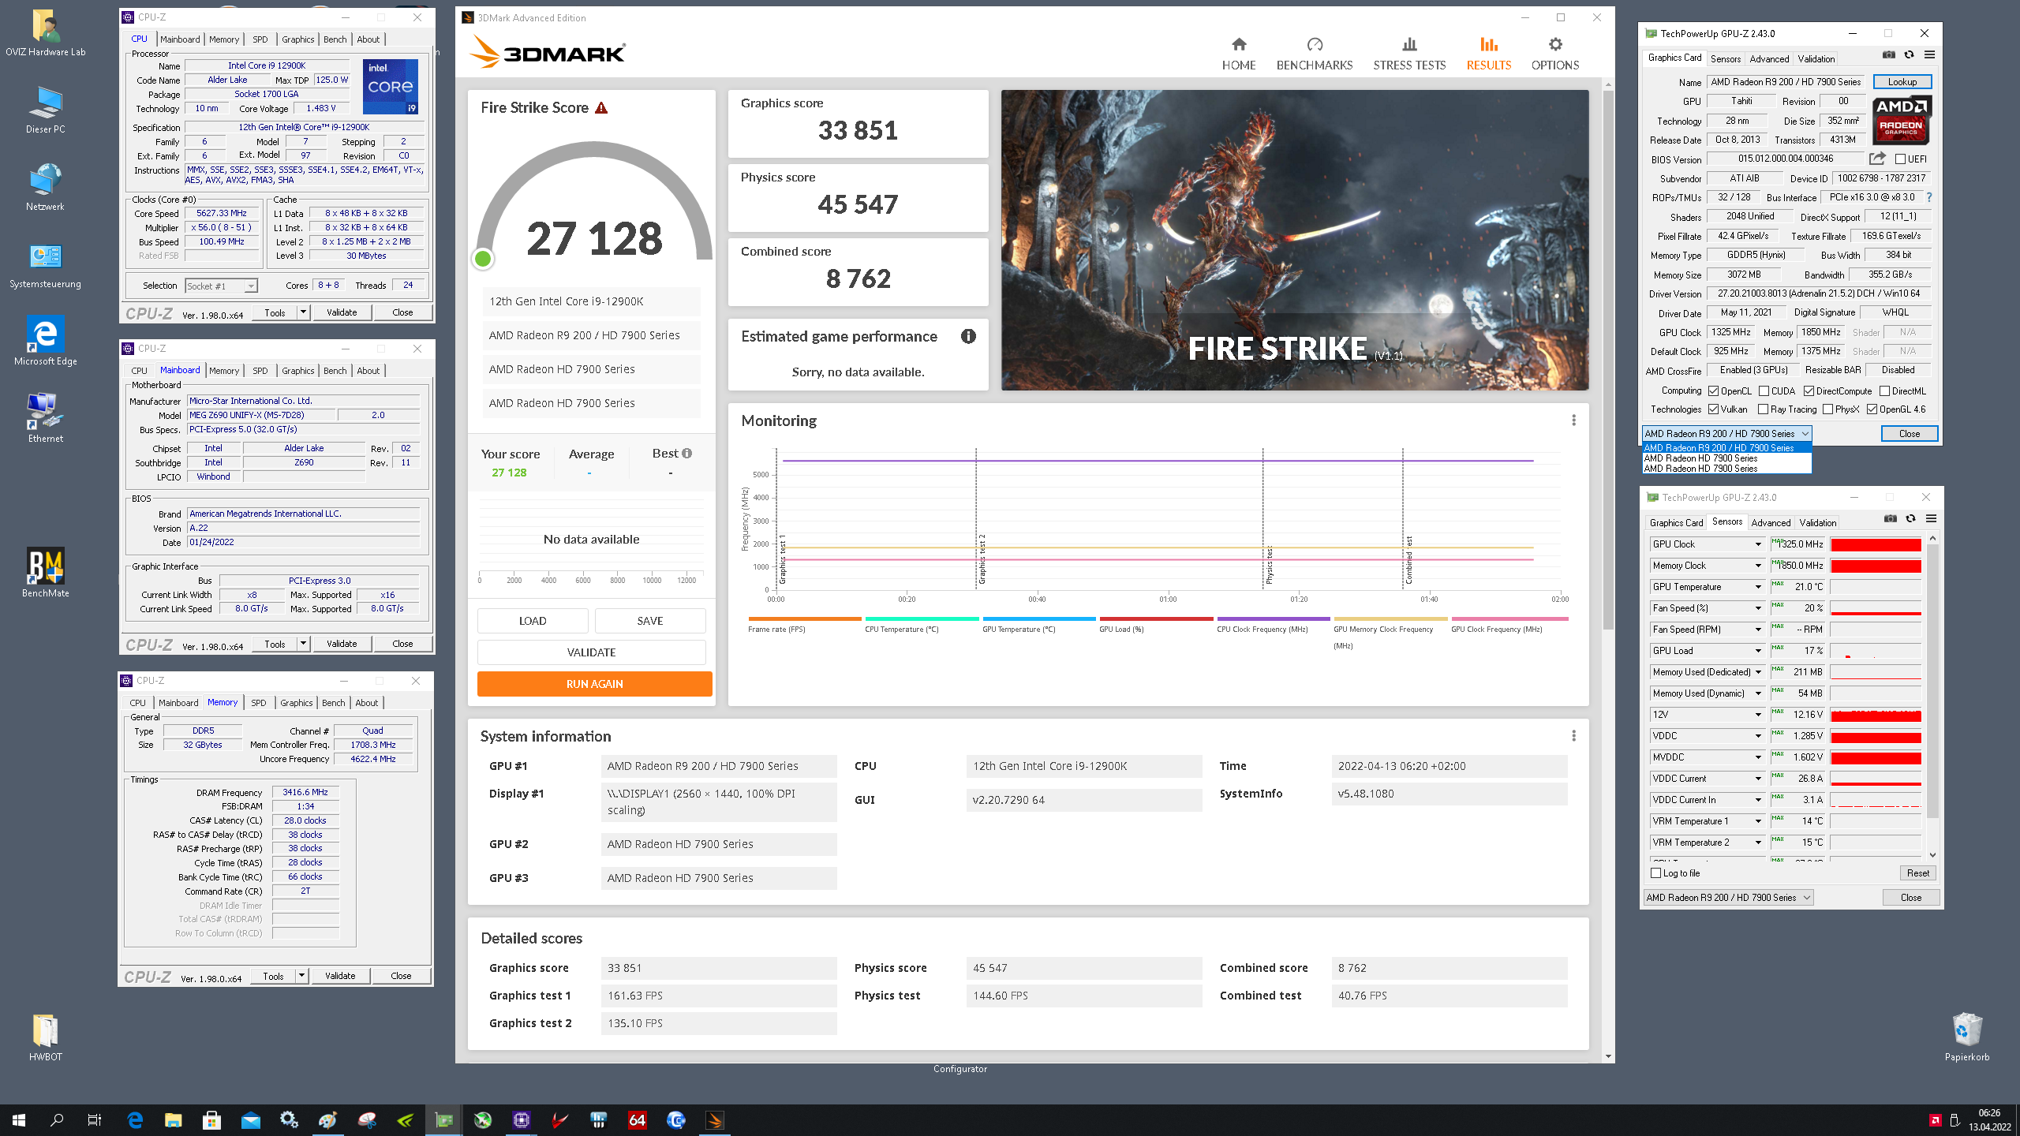
Task: Expand the Memory Clock sensor dropdown
Action: click(x=1758, y=566)
